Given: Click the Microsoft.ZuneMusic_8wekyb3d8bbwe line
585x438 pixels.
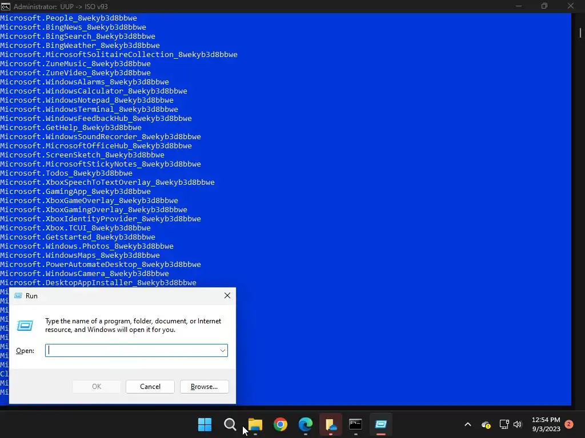Looking at the screenshot, I should point(75,64).
